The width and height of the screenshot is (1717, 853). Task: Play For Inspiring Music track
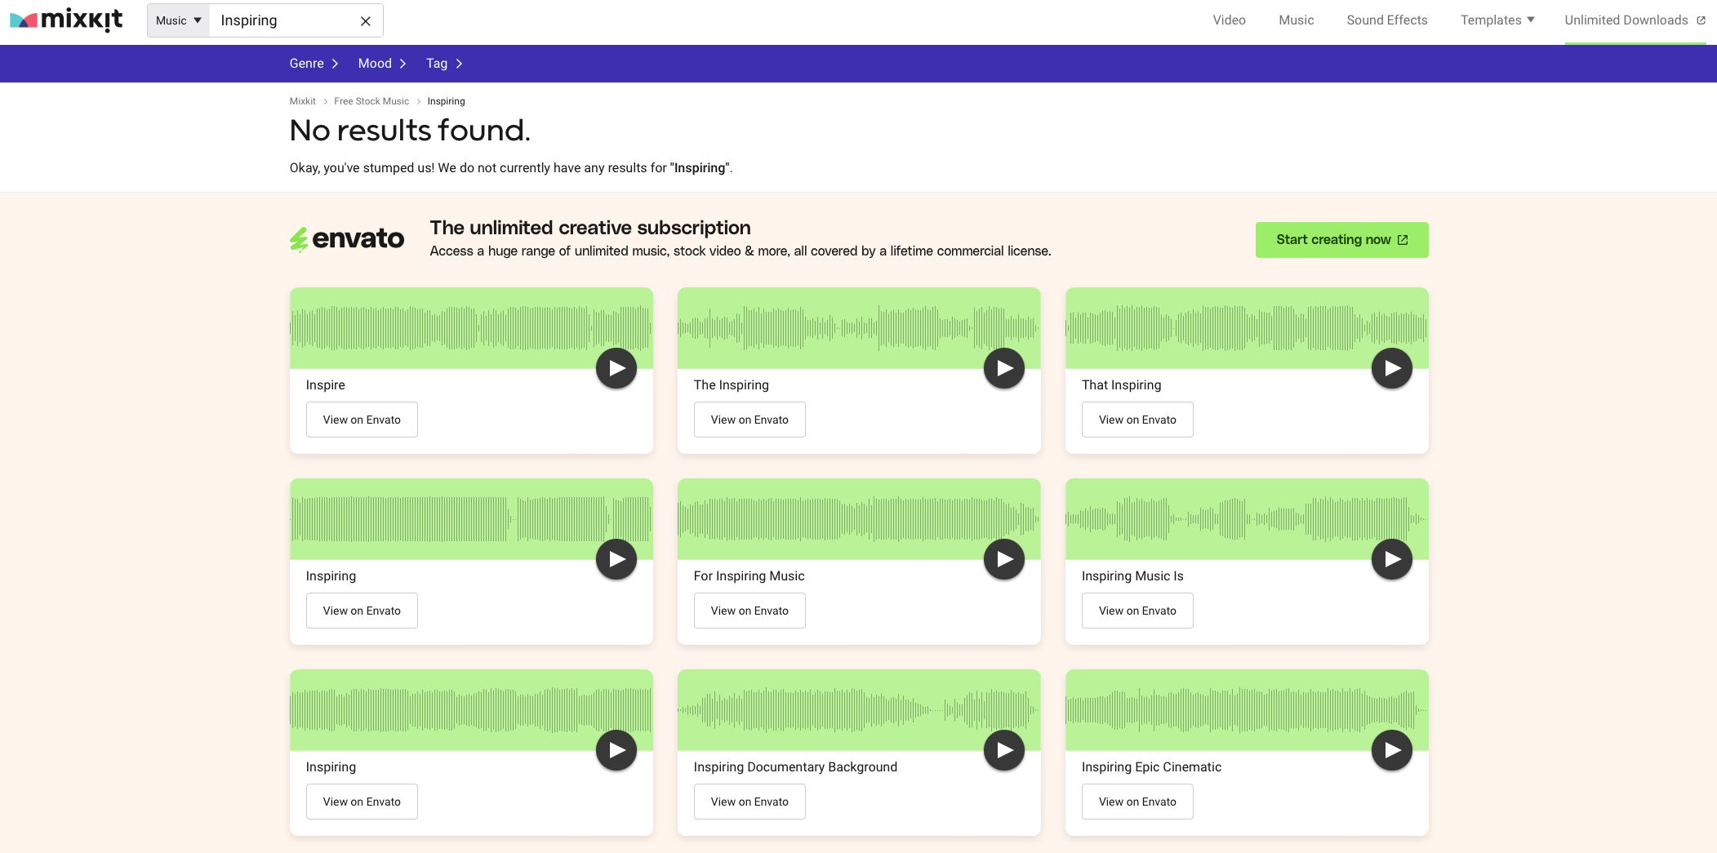(1004, 559)
